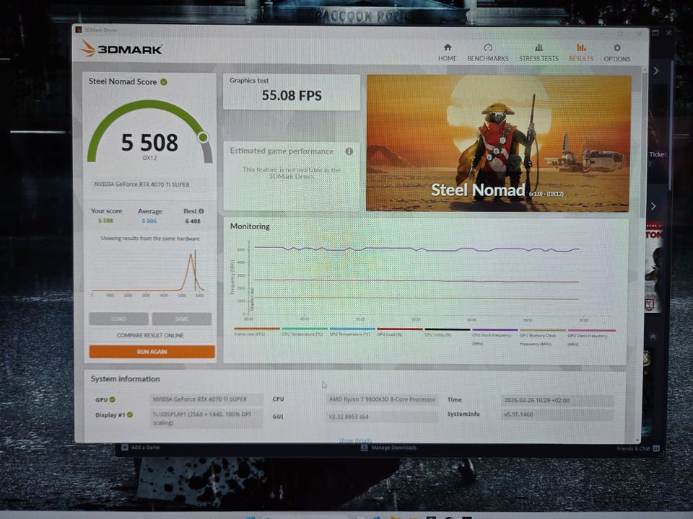Click the Your score value 5 508
The width and height of the screenshot is (693, 519).
click(x=105, y=221)
